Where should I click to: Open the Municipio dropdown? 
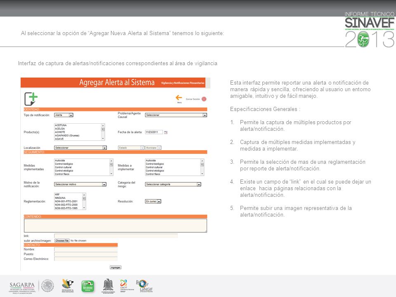tap(153, 148)
